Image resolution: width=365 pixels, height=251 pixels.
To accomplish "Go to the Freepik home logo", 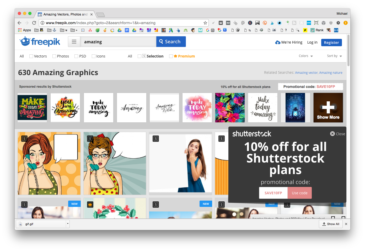I will (40, 41).
